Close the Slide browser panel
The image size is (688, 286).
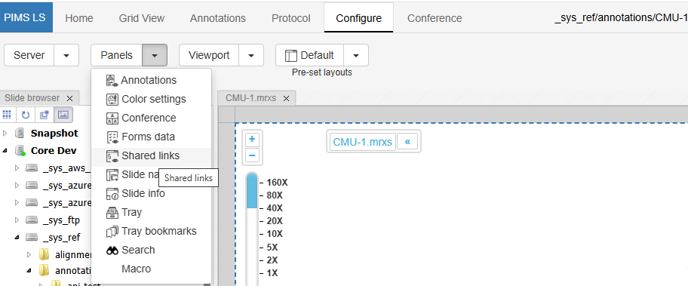coord(69,98)
